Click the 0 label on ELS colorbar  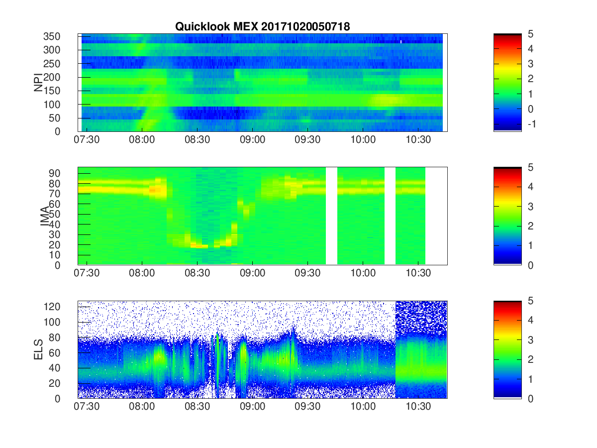tap(531, 399)
